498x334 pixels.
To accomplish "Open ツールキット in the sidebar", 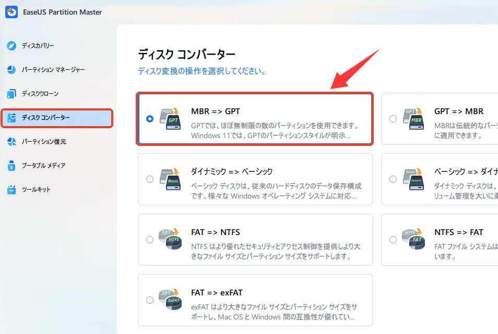I will [x=56, y=190].
